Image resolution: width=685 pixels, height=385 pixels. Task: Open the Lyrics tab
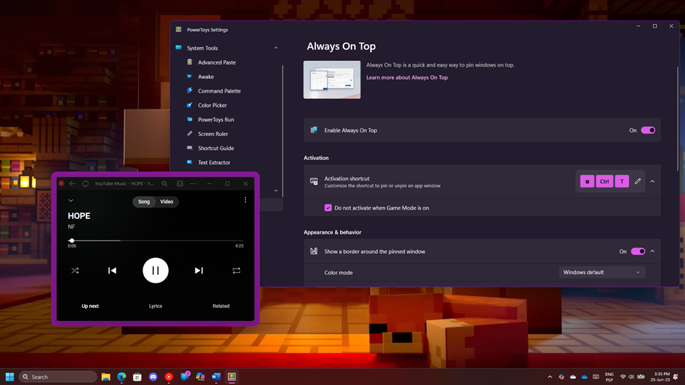pos(155,306)
